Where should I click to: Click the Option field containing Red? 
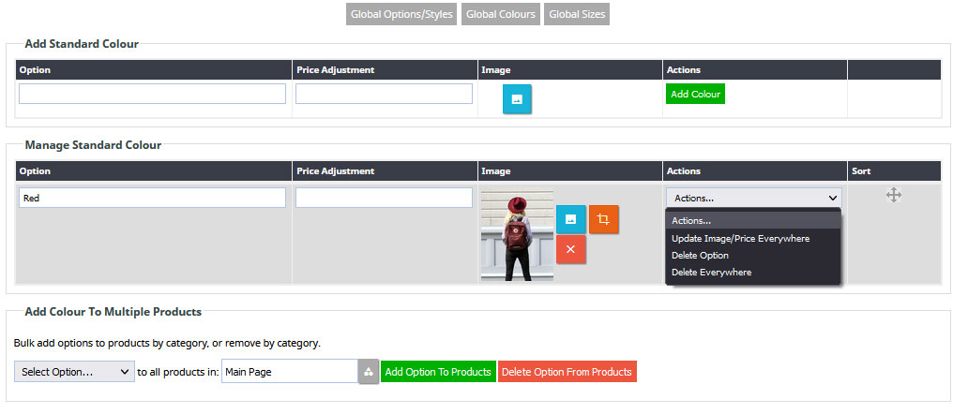click(x=153, y=198)
